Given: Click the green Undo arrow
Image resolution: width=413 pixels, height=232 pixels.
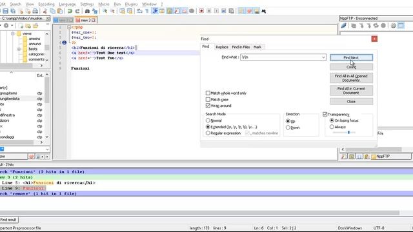Looking at the screenshot, I should [x=70, y=11].
